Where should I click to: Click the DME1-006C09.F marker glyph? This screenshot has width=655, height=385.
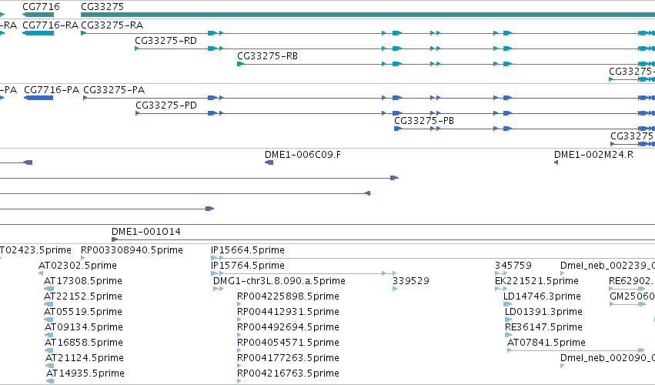pyautogui.click(x=269, y=162)
